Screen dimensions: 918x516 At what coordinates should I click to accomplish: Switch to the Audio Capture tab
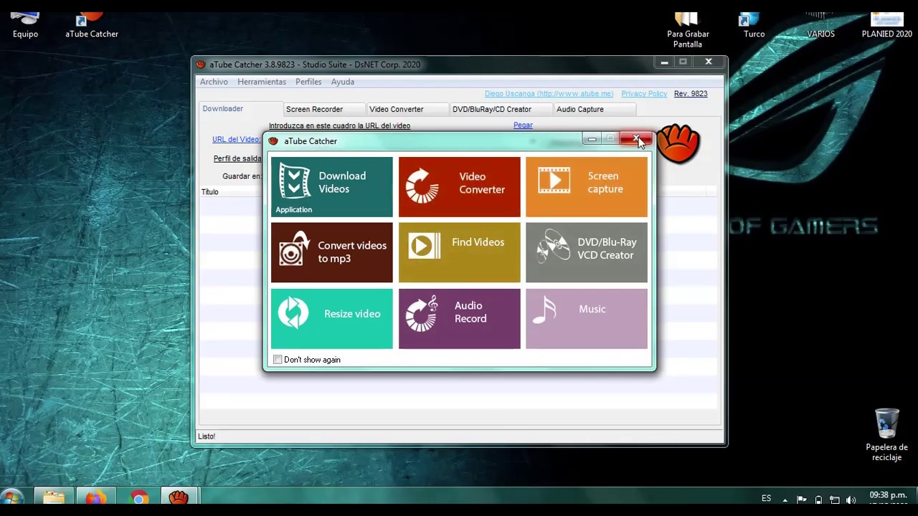pyautogui.click(x=595, y=109)
